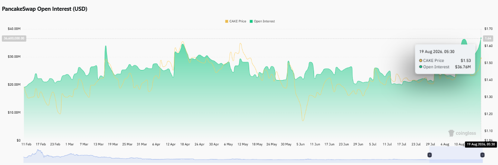Grab the left handle of range slider
The width and height of the screenshot is (498, 165).
429,155
